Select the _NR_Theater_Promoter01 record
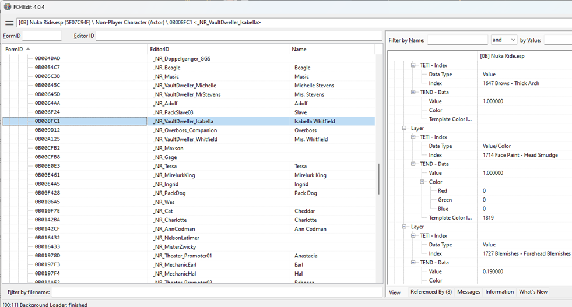The image size is (572, 307). click(x=188, y=256)
